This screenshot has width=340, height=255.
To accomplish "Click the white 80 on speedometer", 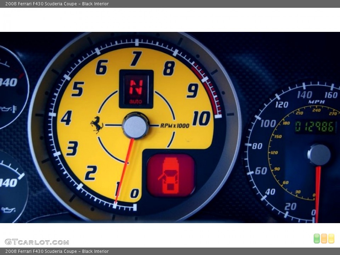I will click(257, 146).
